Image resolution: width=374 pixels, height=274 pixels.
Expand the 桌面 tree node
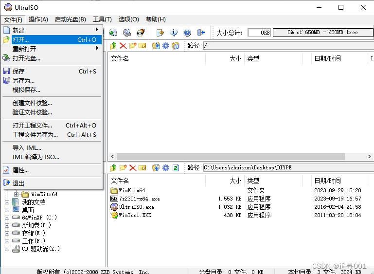pos(7,210)
